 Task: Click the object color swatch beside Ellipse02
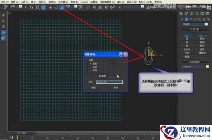coord(207,66)
